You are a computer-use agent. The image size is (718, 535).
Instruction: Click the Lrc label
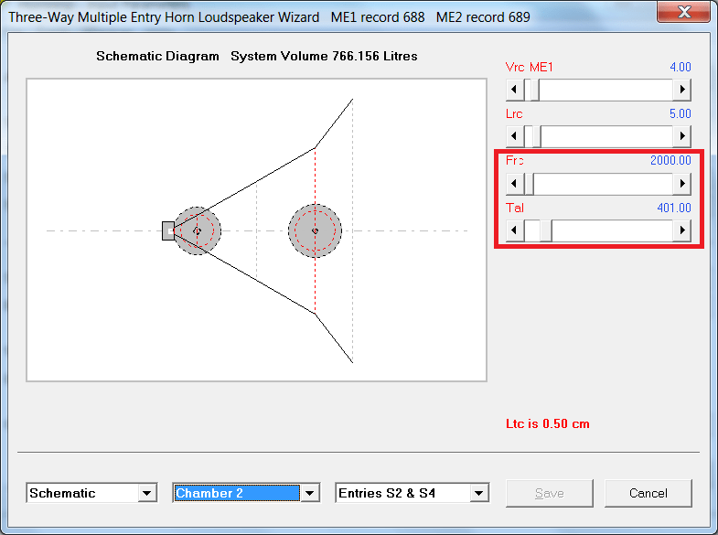point(514,113)
